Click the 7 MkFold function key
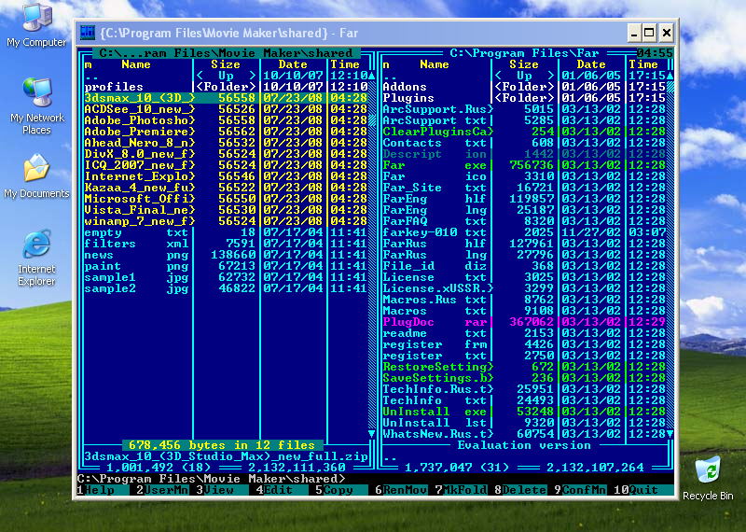This screenshot has height=532, width=746. coord(461,490)
